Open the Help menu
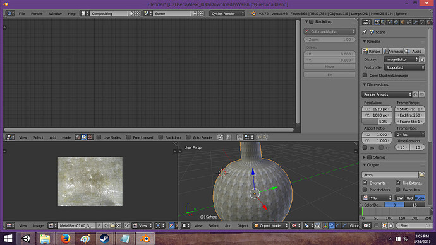 click(72, 14)
